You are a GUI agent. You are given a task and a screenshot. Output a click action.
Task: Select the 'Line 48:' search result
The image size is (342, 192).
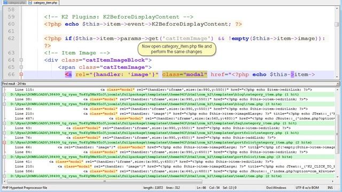point(161,109)
